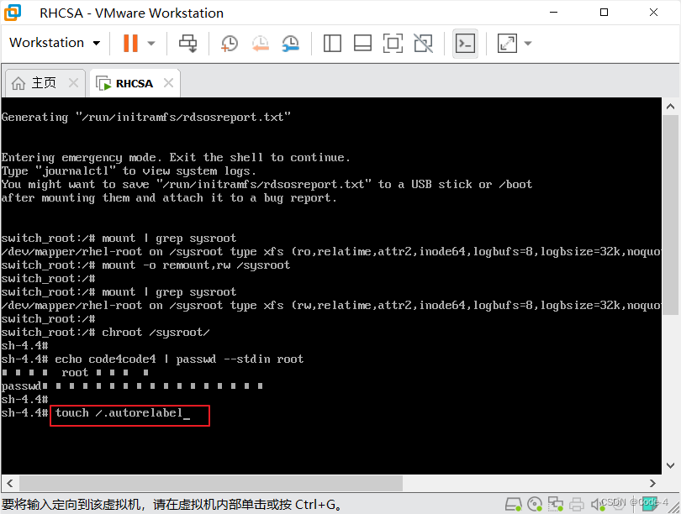Click the VMware Workstation app icon
Image resolution: width=681 pixels, height=514 pixels.
point(13,13)
